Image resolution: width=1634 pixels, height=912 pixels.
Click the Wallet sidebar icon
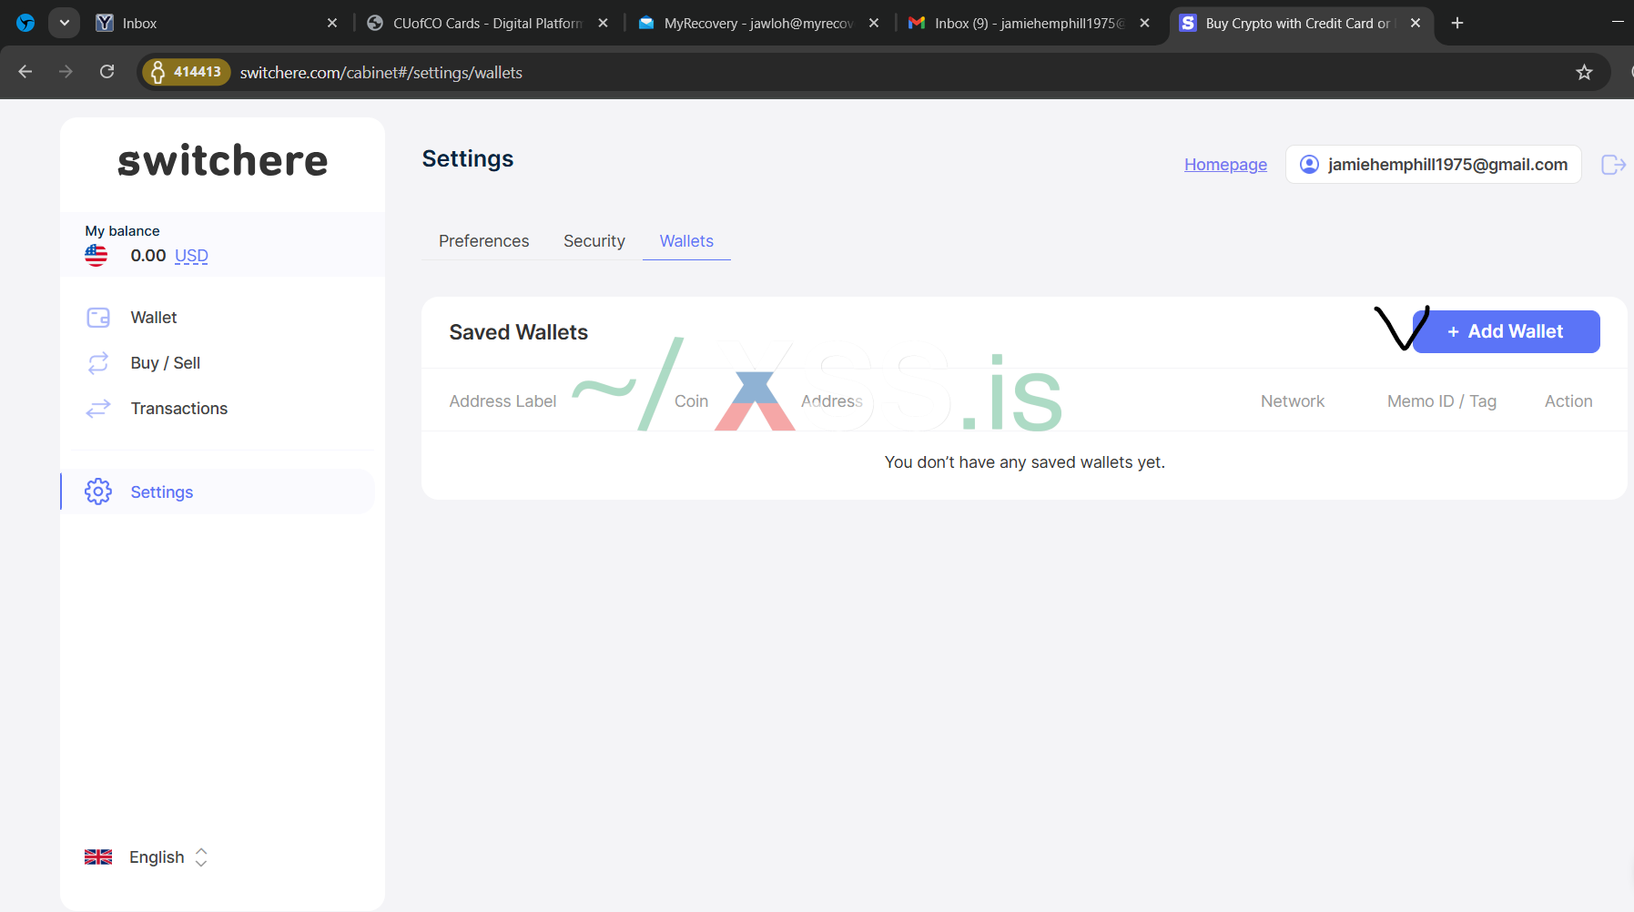(x=98, y=318)
